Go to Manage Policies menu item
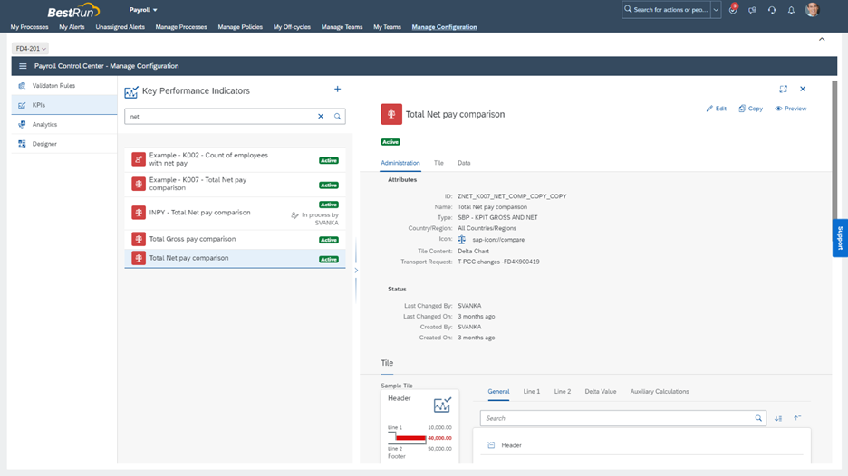The height and width of the screenshot is (476, 848). (x=240, y=27)
